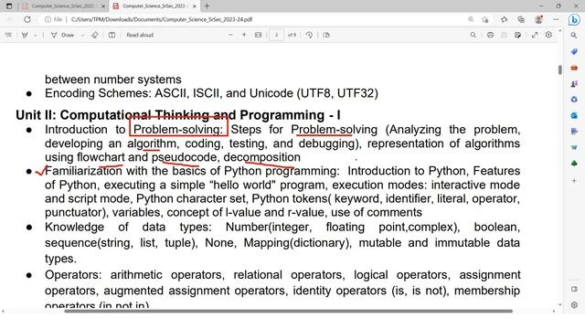Screen dimensions: 585x329
Task: Click the page number input field
Action: [276, 35]
